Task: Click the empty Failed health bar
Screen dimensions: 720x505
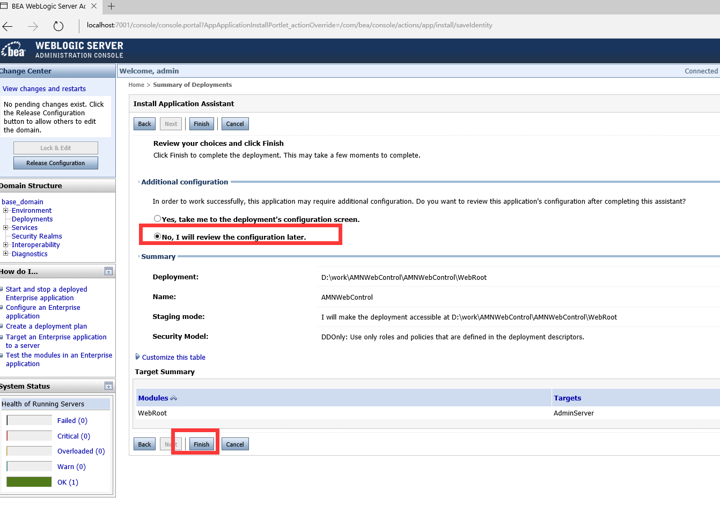Action: click(x=29, y=420)
